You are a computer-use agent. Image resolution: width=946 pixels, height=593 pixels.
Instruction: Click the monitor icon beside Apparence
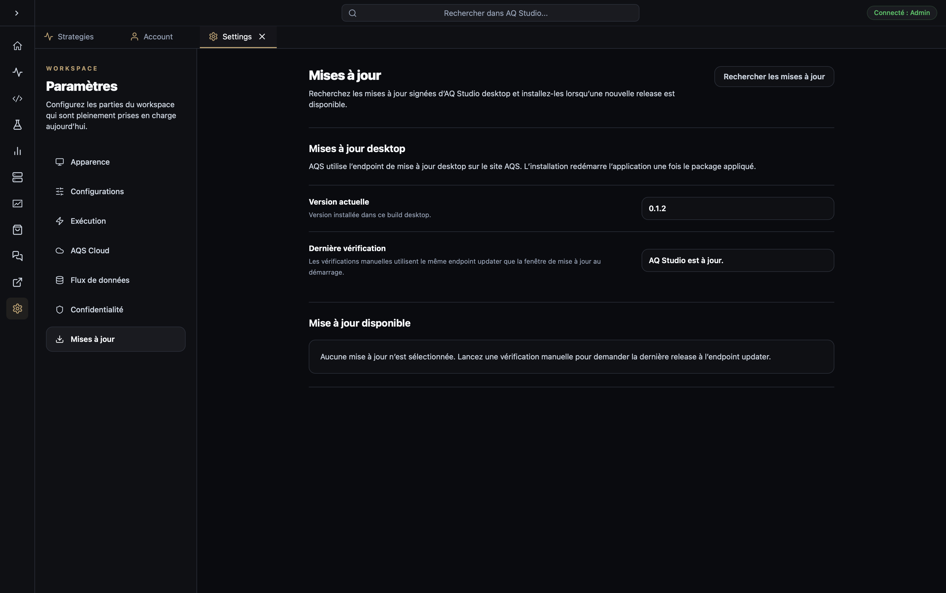click(x=60, y=162)
